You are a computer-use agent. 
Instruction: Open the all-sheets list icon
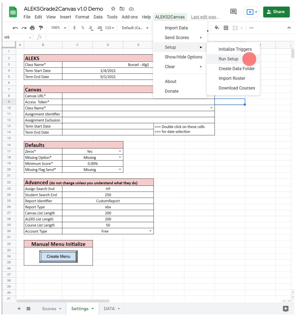pos(28,309)
